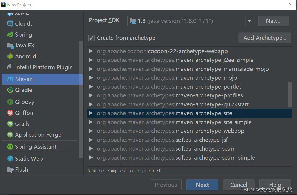Toggle Create from archetype checkbox
Viewport: 297px width, 195px height.
(x=91, y=38)
